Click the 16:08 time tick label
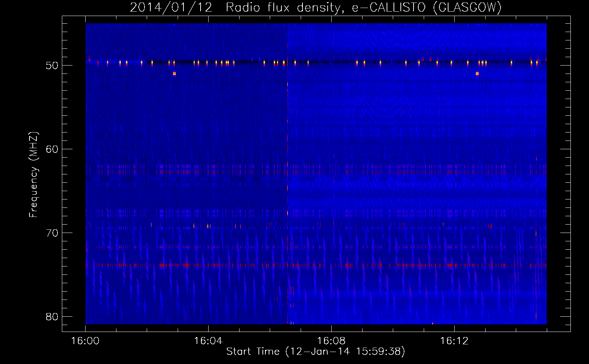 point(331,341)
